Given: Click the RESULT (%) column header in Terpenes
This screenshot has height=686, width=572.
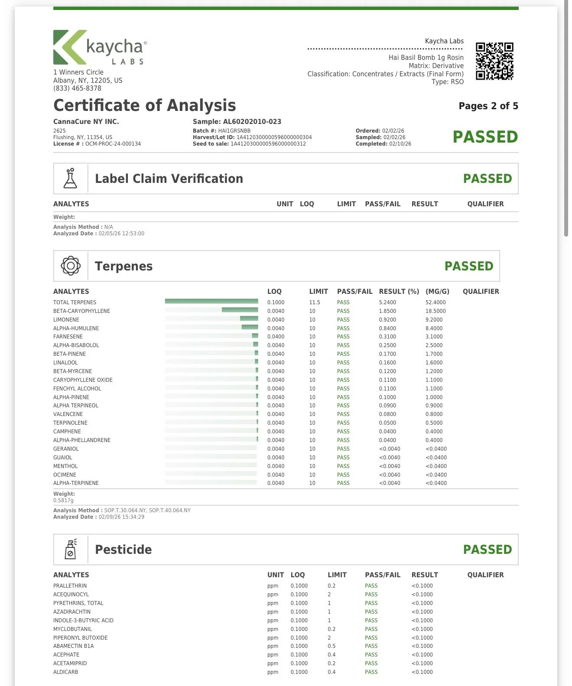Looking at the screenshot, I should click(x=399, y=292).
